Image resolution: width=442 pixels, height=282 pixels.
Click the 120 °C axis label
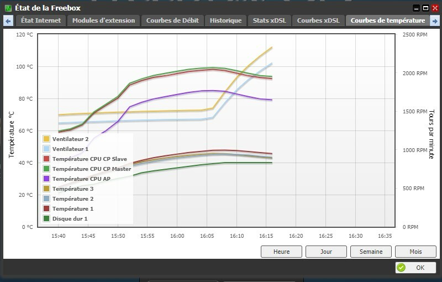pyautogui.click(x=24, y=35)
